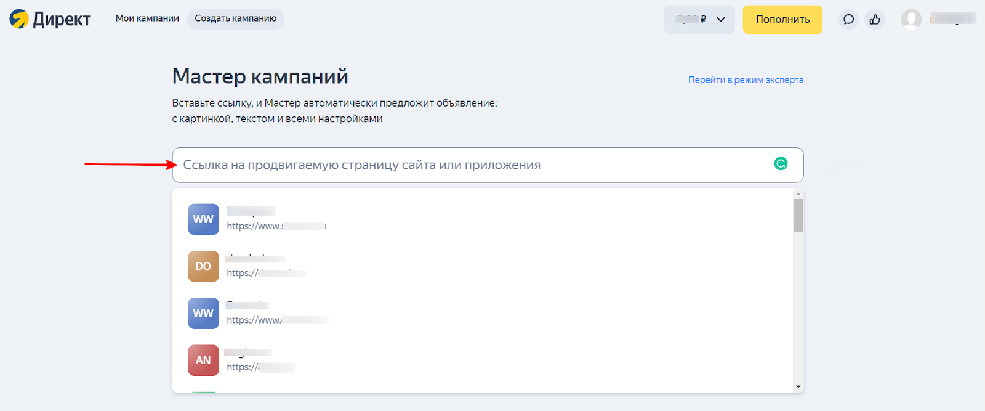The height and width of the screenshot is (411, 985).
Task: Open the user profile avatar
Action: 911,19
